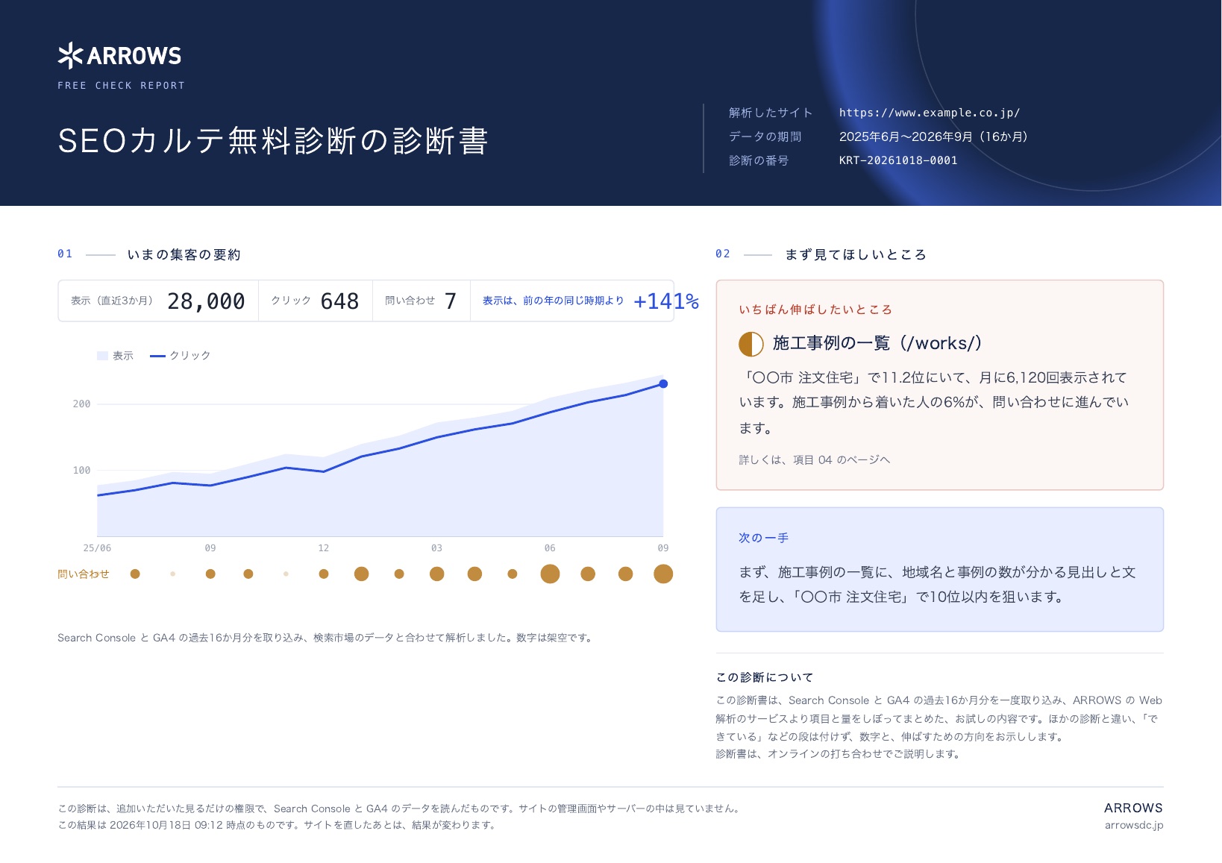This screenshot has width=1222, height=863.
Task: Click the section heading いまの集客の要約
Action: (x=184, y=255)
